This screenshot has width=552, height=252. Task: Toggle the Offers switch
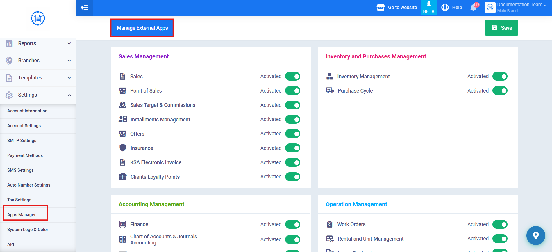coord(293,134)
